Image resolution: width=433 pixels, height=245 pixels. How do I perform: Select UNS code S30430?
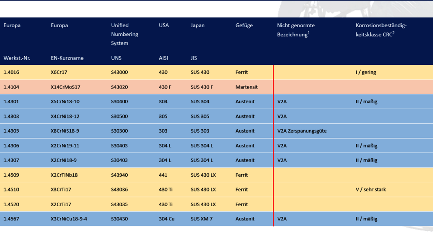click(120, 219)
